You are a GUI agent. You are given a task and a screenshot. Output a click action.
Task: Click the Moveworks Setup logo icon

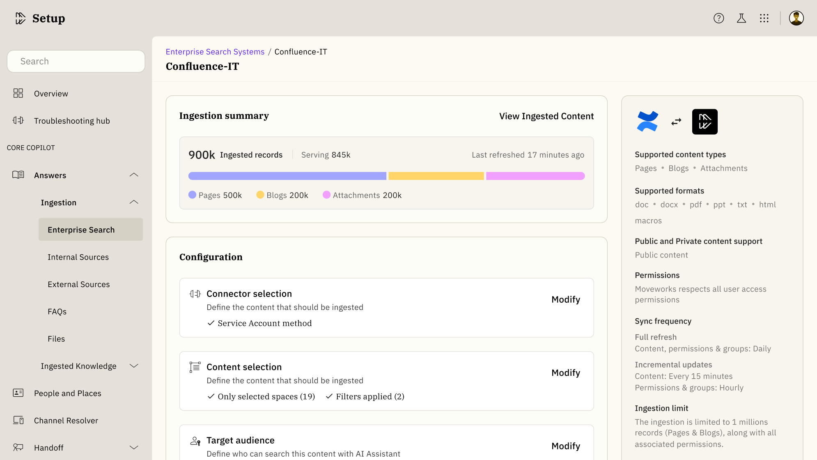[20, 18]
